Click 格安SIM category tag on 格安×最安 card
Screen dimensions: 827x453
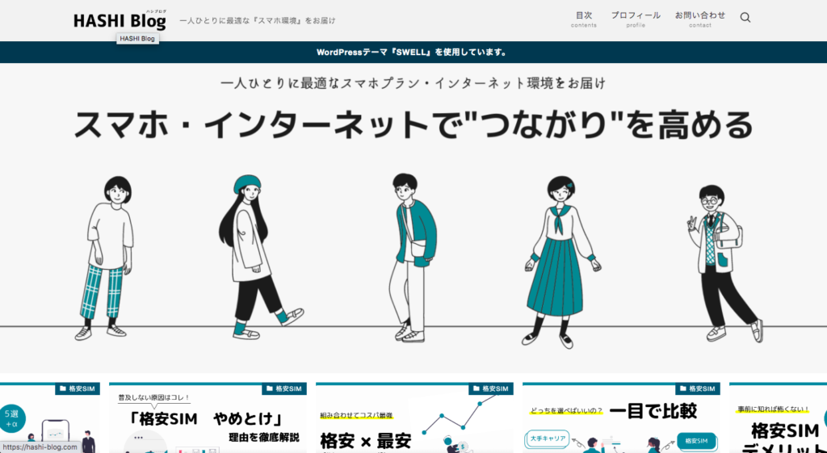(491, 388)
